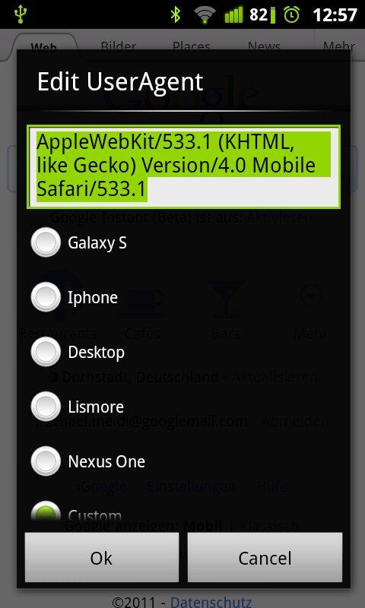Click the user agent string text field
Screen dimensions: 365x608
coord(183,166)
